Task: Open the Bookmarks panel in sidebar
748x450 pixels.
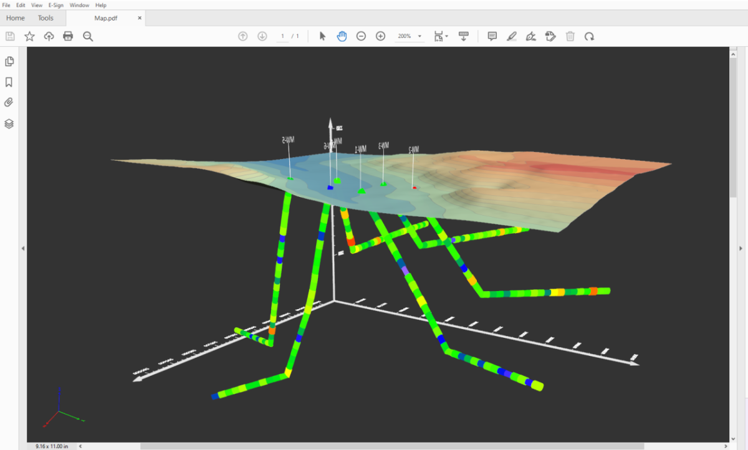Action: (9, 82)
